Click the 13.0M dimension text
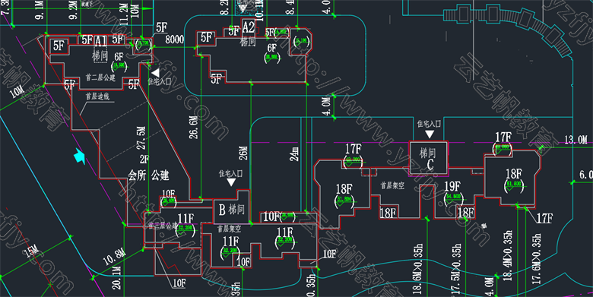 pyautogui.click(x=576, y=140)
